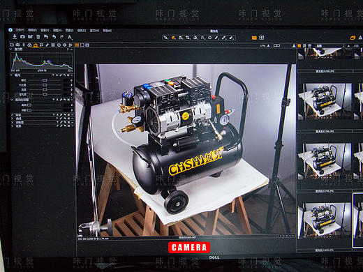Image resolution: width=363 pixels, height=272 pixels.
Task: Select the eyedropper picker cursor tool
Action: point(224,38)
